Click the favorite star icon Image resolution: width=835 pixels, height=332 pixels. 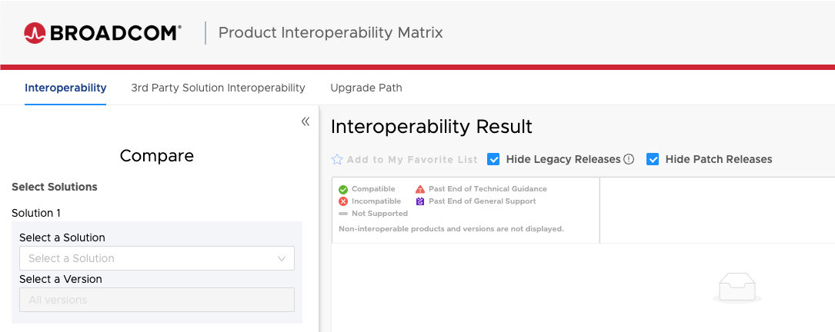337,160
